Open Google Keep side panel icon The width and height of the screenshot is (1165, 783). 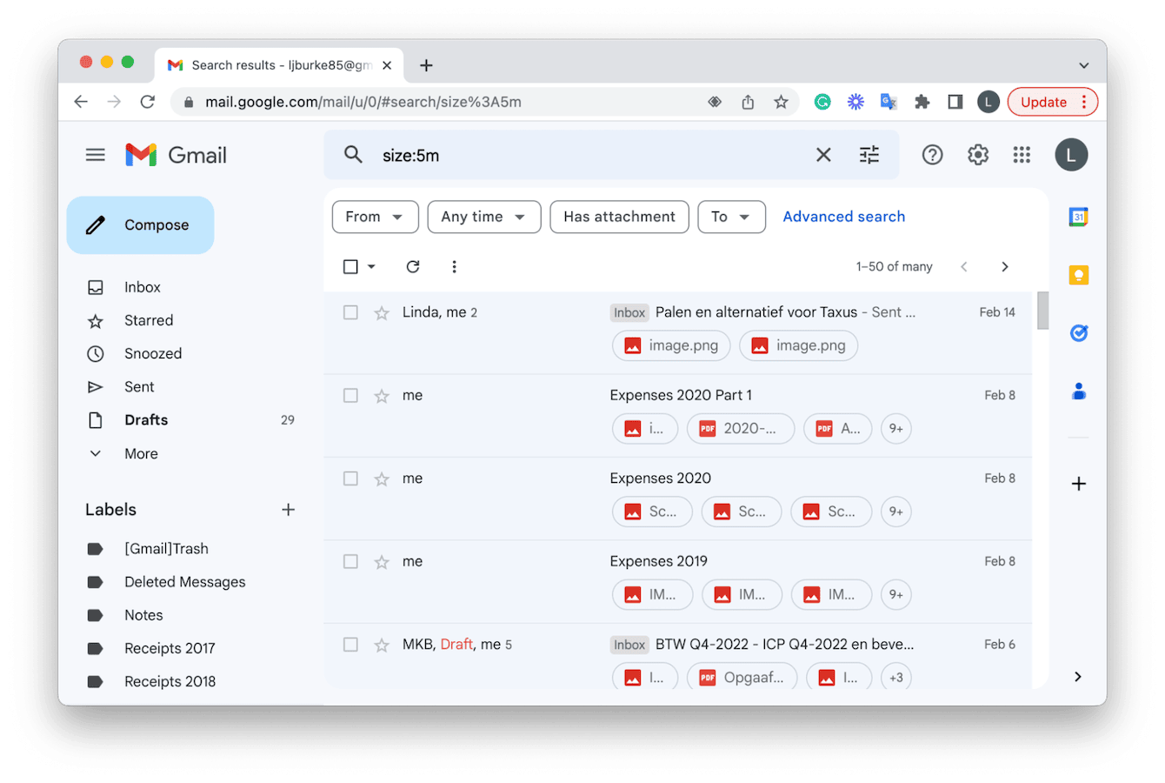[x=1078, y=275]
